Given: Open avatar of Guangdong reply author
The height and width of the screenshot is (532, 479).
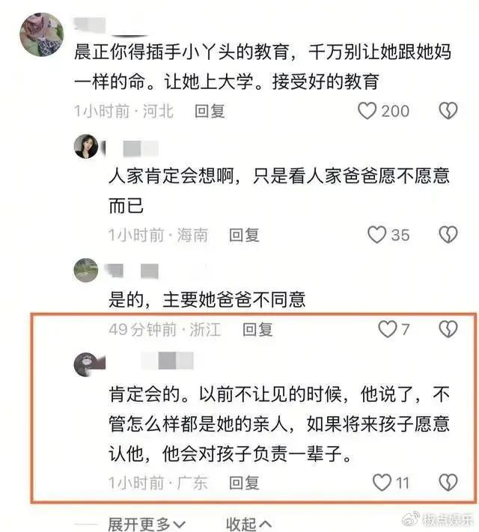Looking at the screenshot, I should [x=86, y=364].
